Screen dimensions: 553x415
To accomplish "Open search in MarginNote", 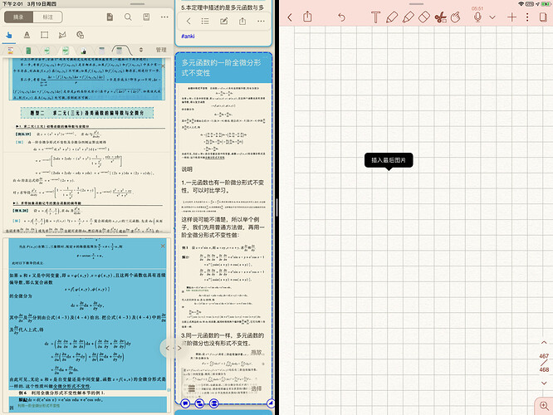I will coord(128,17).
